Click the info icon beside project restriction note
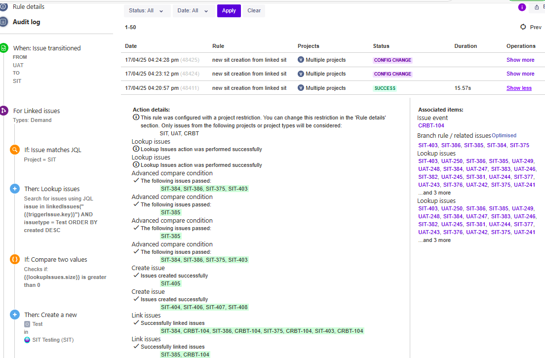This screenshot has height=358, width=545. (136, 117)
